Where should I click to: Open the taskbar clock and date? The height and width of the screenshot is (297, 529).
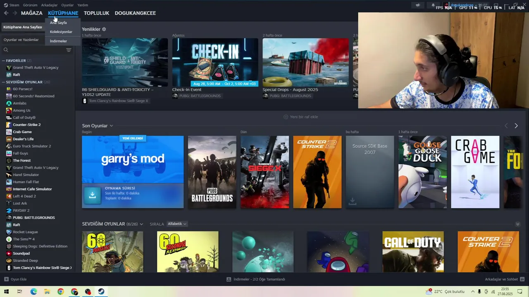point(505,292)
